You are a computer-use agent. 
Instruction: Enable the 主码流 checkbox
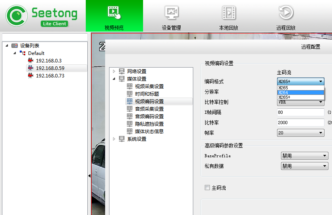207,187
